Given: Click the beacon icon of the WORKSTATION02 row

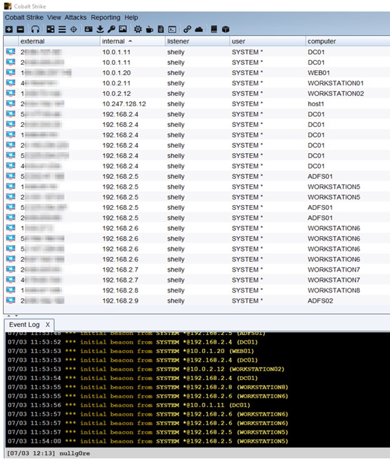Looking at the screenshot, I should click(11, 94).
